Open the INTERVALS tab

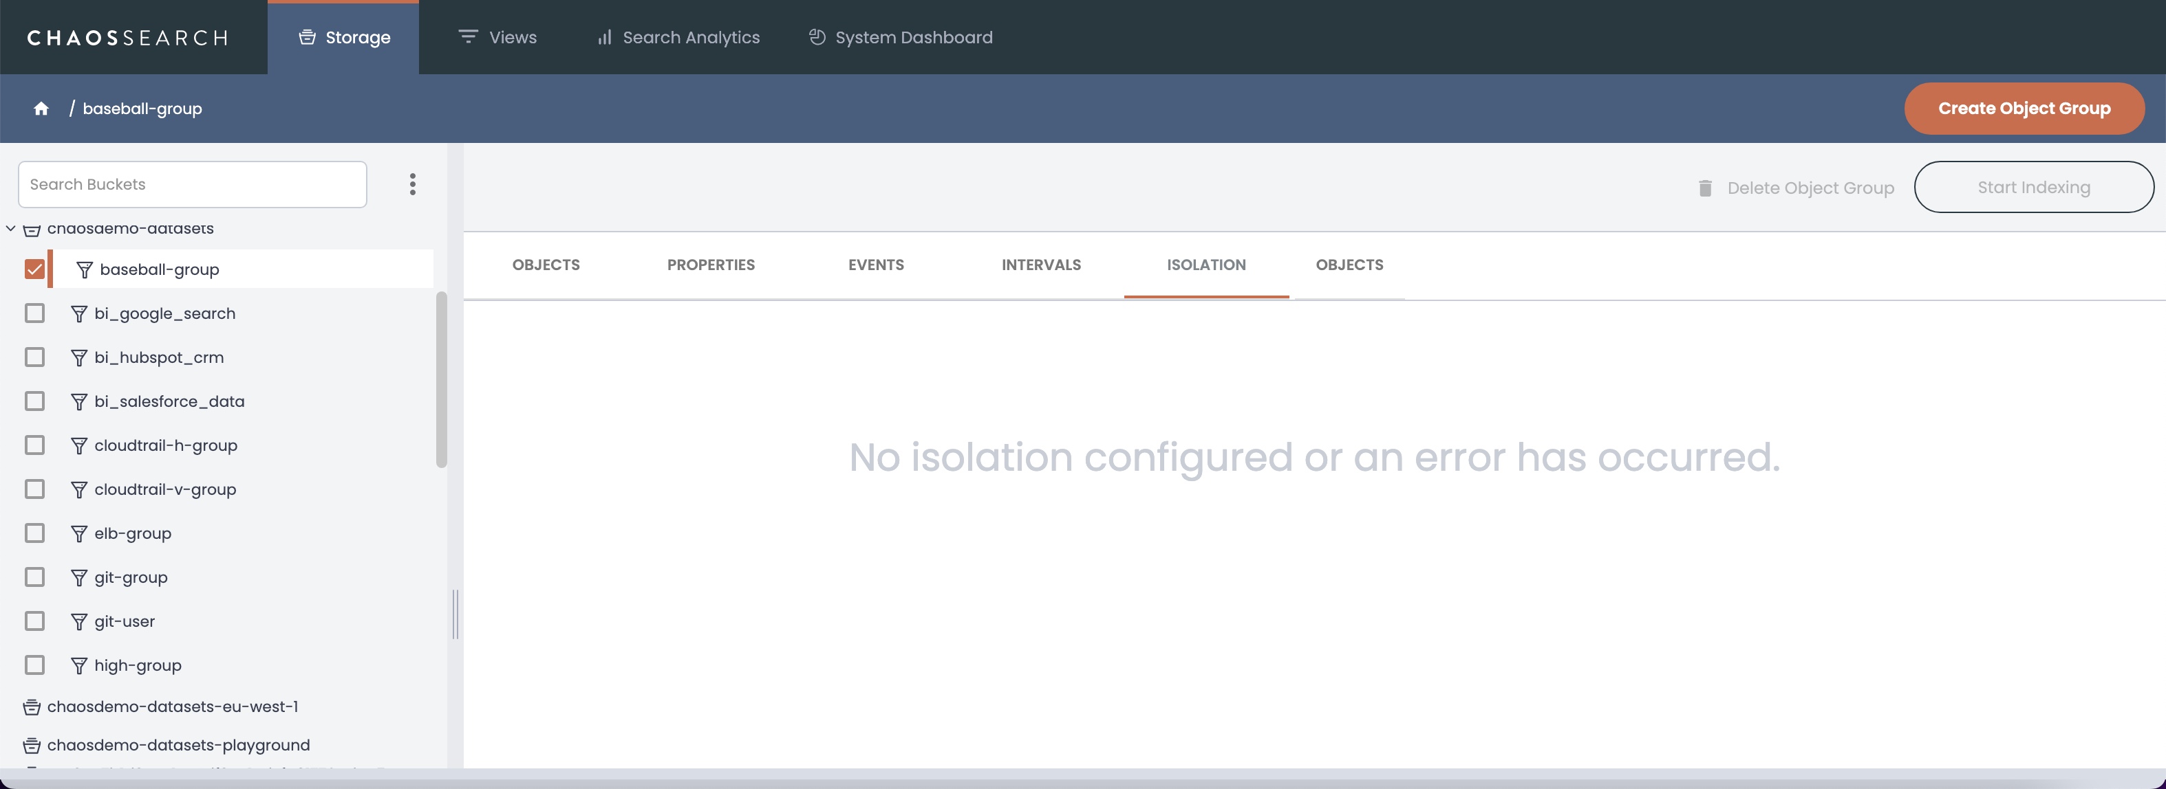[x=1040, y=265]
